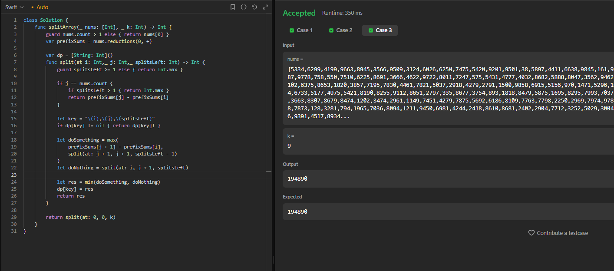The image size is (614, 271).
Task: Click the 'if dp[key] != nil' code line
Action: click(109, 126)
